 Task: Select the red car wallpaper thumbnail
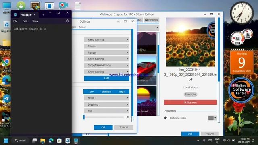[147, 70]
